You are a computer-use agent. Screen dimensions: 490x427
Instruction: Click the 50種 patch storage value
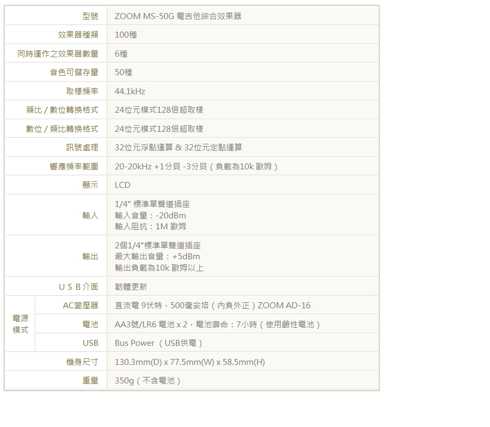coord(124,72)
